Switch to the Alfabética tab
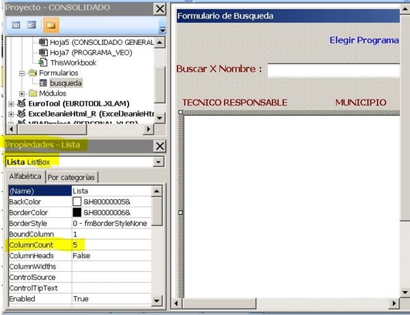Image resolution: width=410 pixels, height=315 pixels. 25,177
